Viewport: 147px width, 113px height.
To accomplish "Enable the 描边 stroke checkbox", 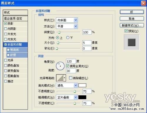I will (6, 81).
